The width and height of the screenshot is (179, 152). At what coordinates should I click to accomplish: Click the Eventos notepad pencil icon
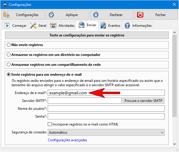[x=103, y=25]
